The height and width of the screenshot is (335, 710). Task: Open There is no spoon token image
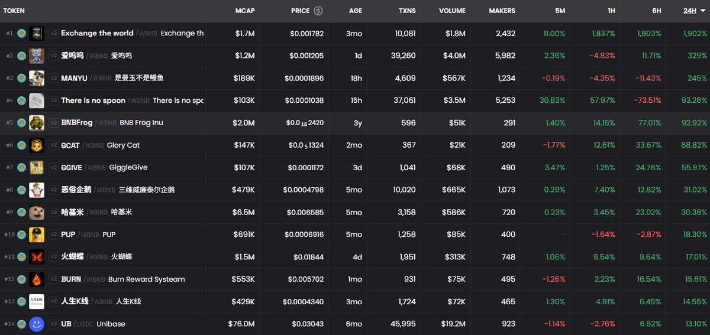[37, 100]
